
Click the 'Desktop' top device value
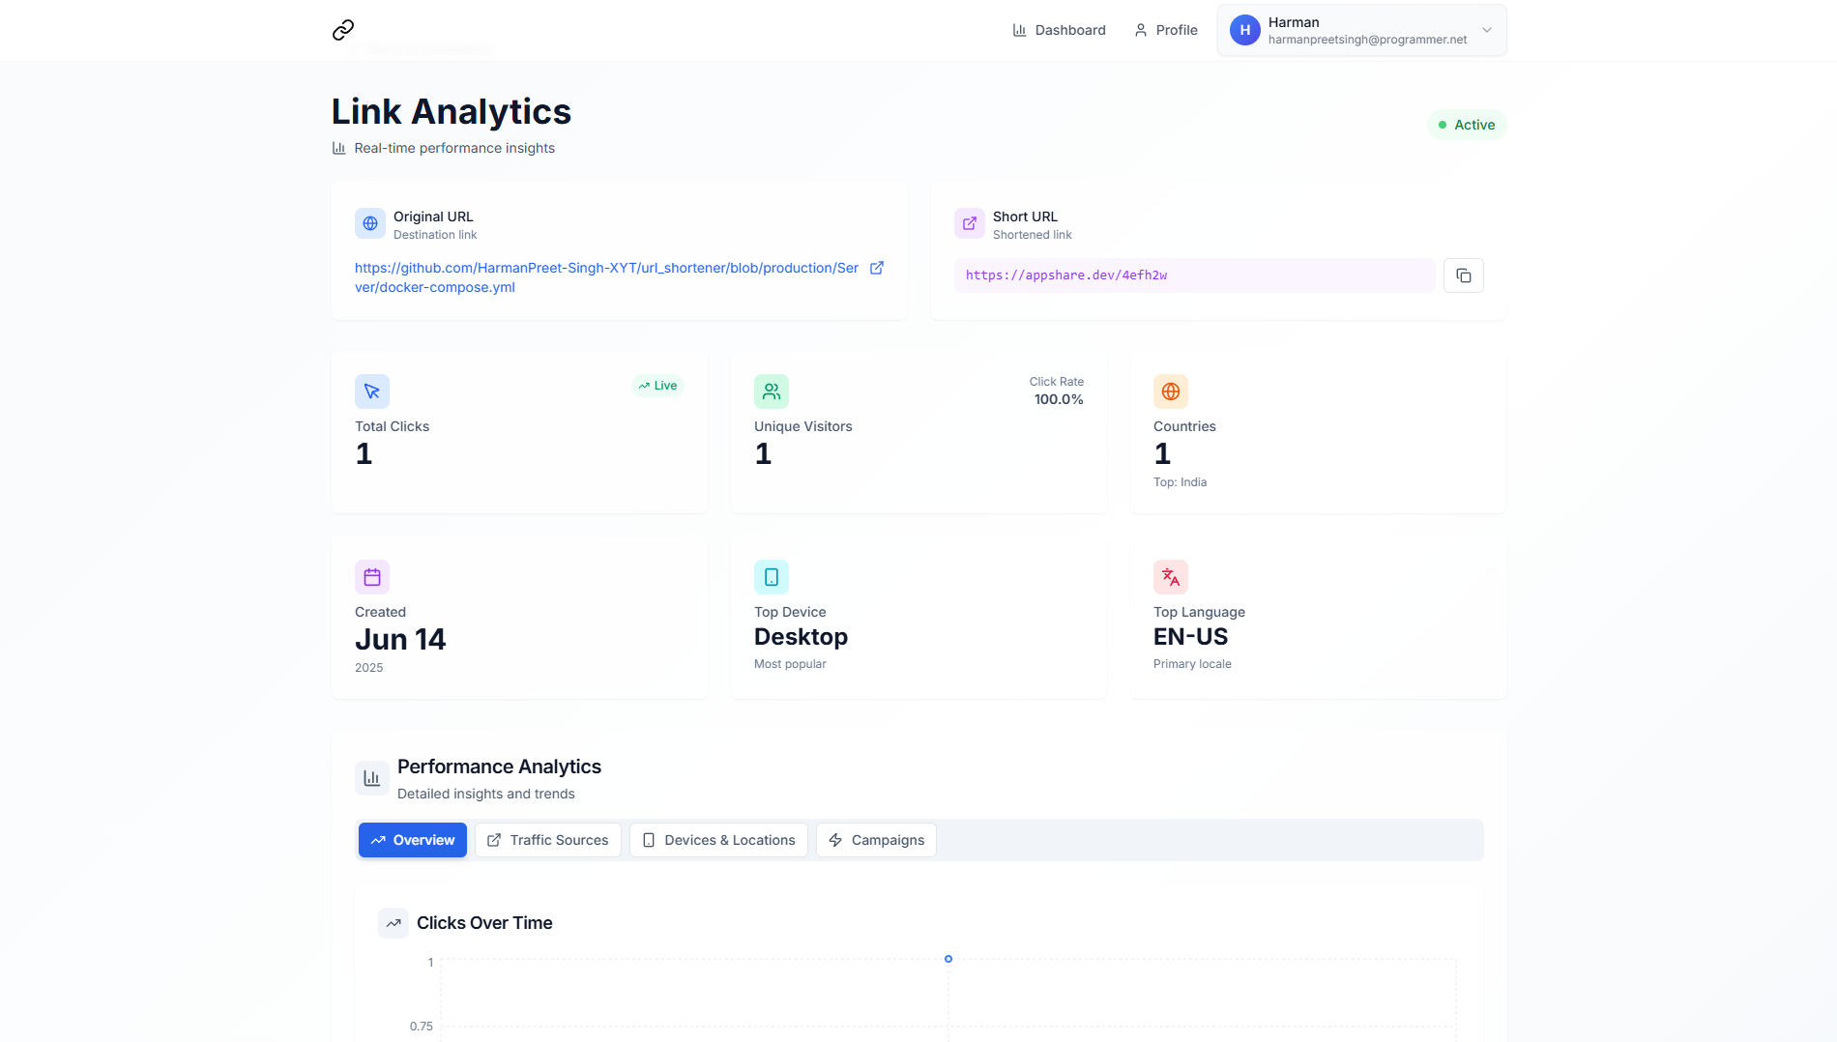click(801, 637)
